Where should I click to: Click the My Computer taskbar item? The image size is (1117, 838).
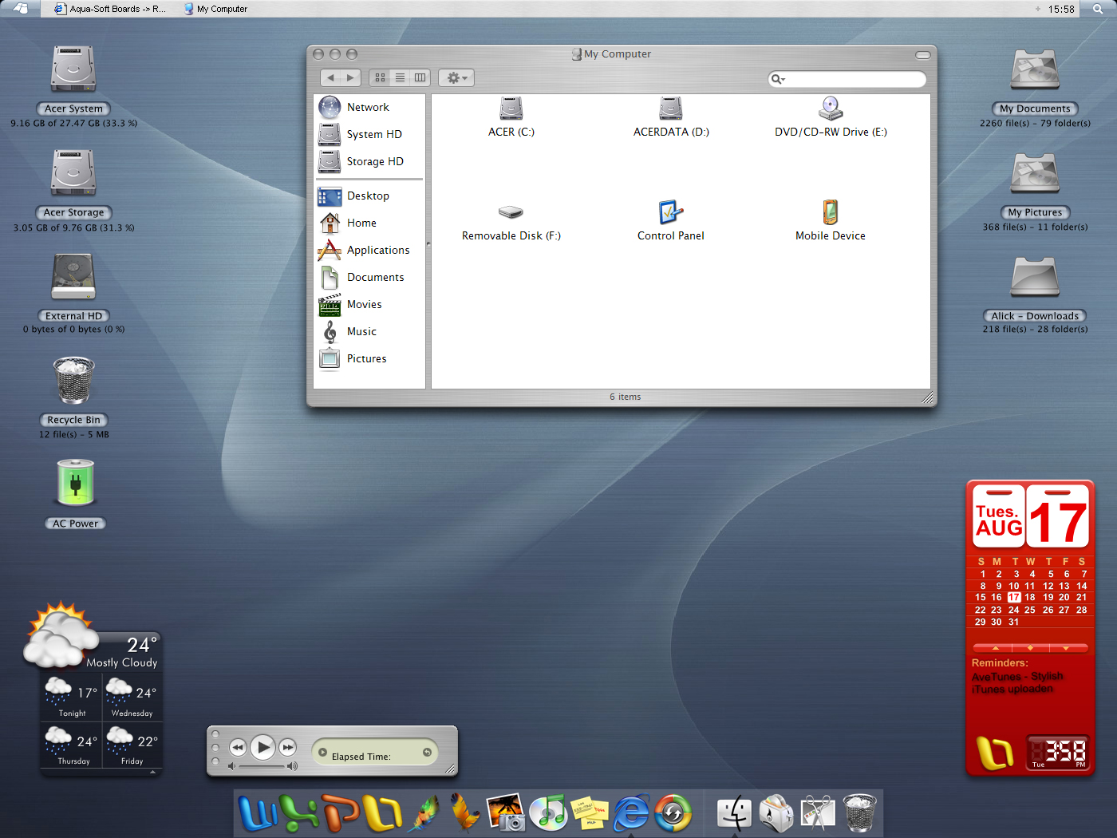[x=215, y=9]
